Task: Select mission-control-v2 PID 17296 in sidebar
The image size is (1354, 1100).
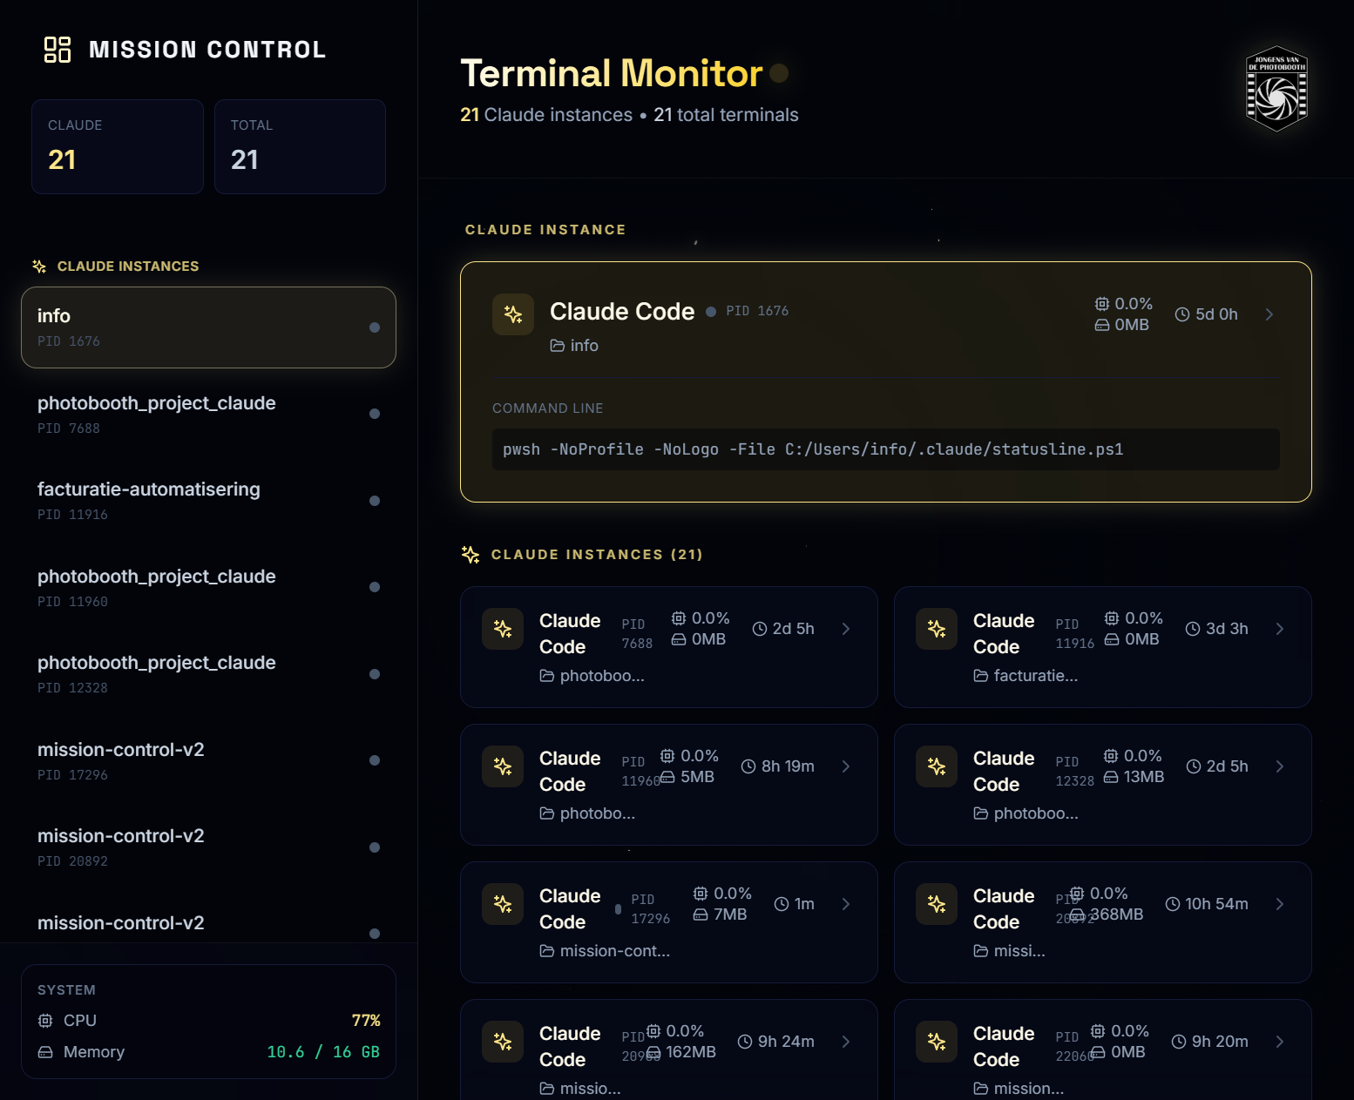Action: [x=208, y=760]
